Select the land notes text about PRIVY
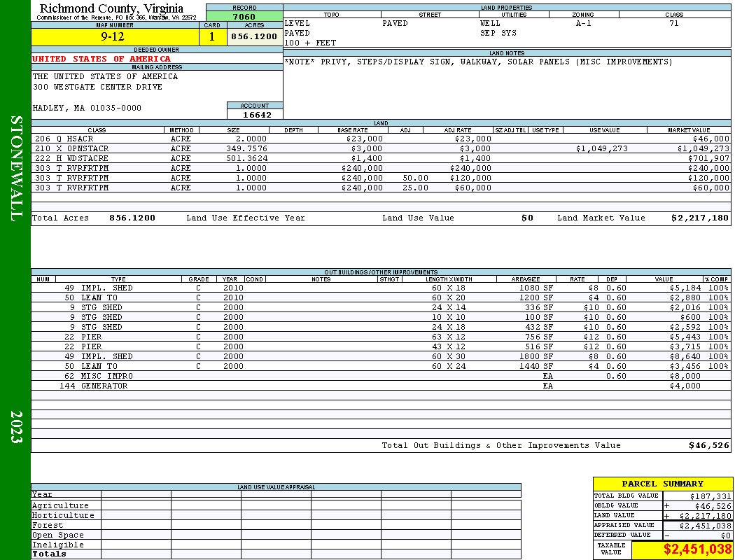The image size is (735, 560). 478,62
